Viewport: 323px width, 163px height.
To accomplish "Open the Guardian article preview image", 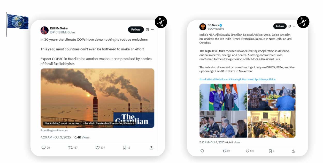I will (x=97, y=98).
